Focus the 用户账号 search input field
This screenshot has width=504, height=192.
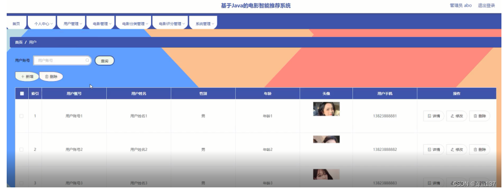[63, 61]
